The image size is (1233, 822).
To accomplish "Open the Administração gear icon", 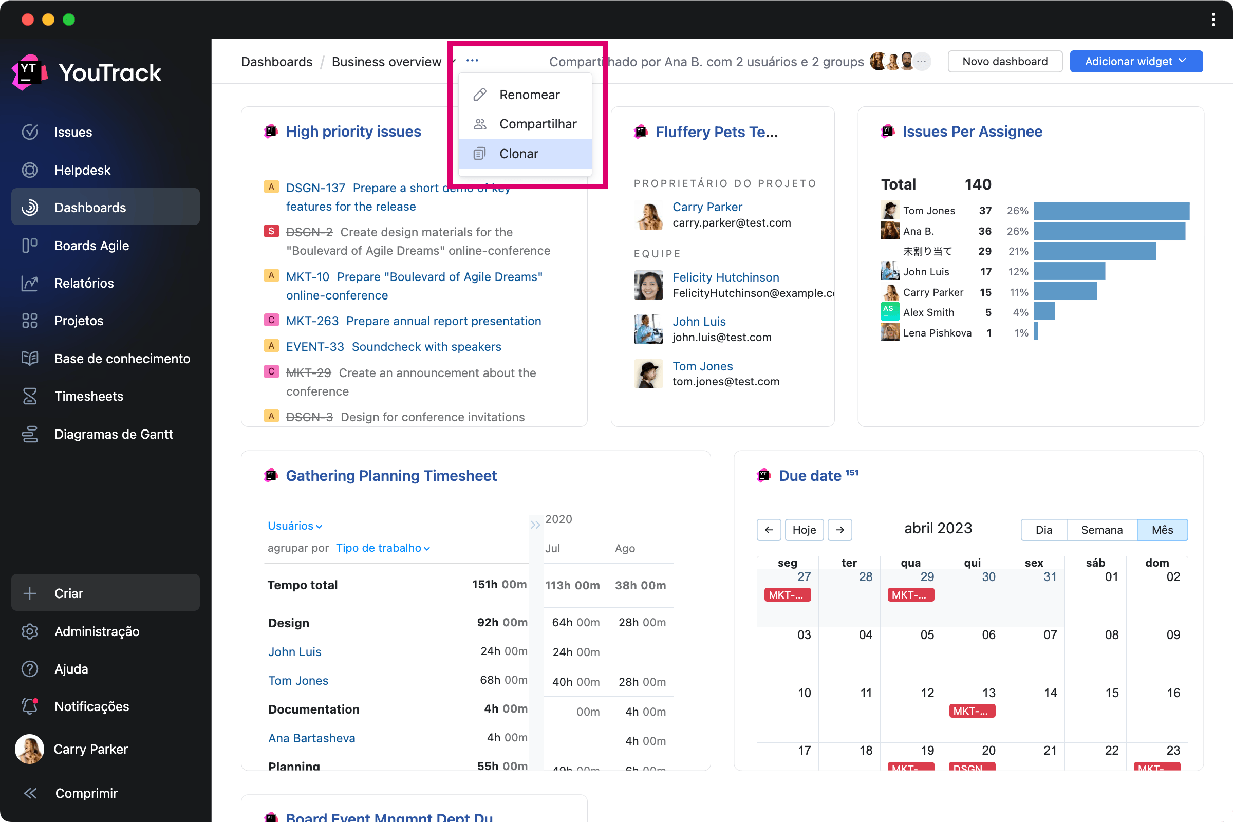I will click(30, 631).
